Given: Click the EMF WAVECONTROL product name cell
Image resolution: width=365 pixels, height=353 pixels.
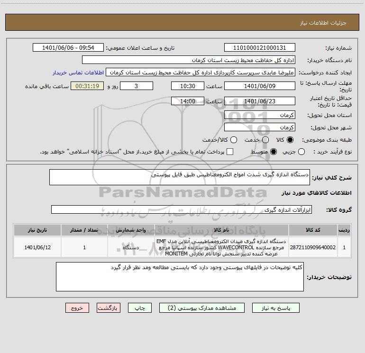Looking at the screenshot, I should pyautogui.click(x=221, y=247).
